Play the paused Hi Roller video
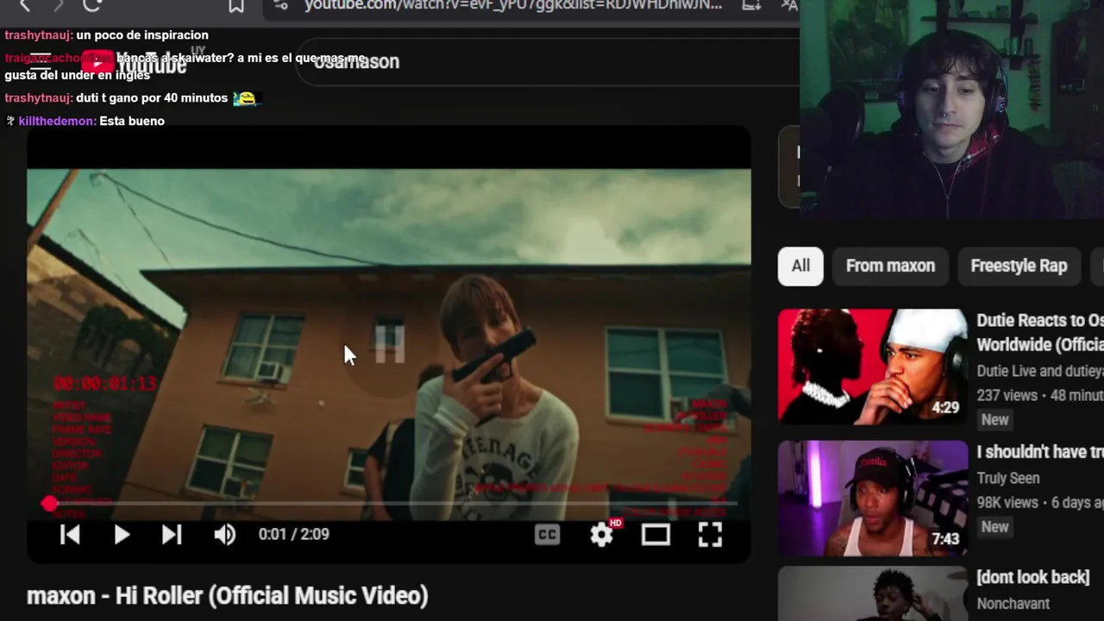Image resolution: width=1104 pixels, height=621 pixels. click(x=122, y=535)
